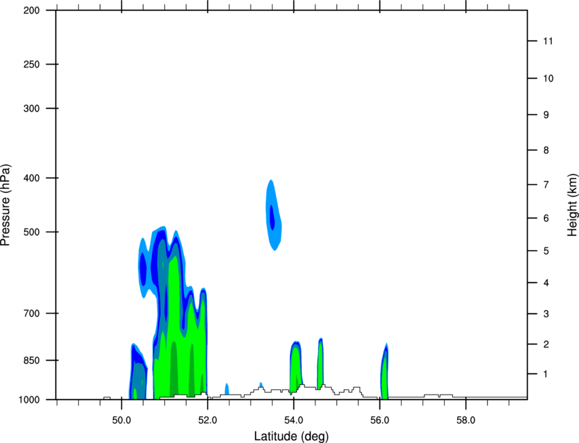The height and width of the screenshot is (443, 579).
Task: Click the 850 pressure tick label
Action: point(31,361)
